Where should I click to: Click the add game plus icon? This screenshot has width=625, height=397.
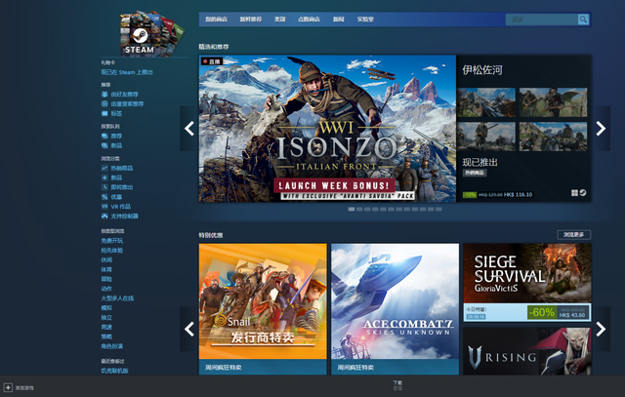coord(8,387)
